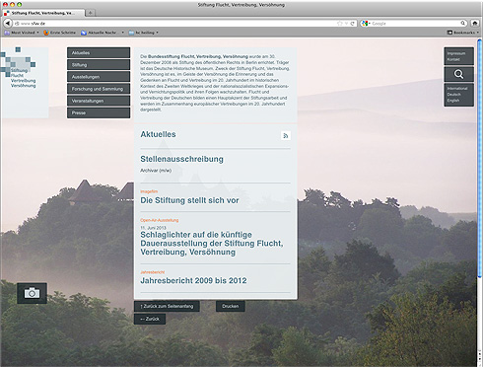Open a new tab with the plus button

click(90, 13)
